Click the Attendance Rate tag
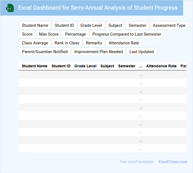The height and width of the screenshot is (173, 193). pos(124,43)
